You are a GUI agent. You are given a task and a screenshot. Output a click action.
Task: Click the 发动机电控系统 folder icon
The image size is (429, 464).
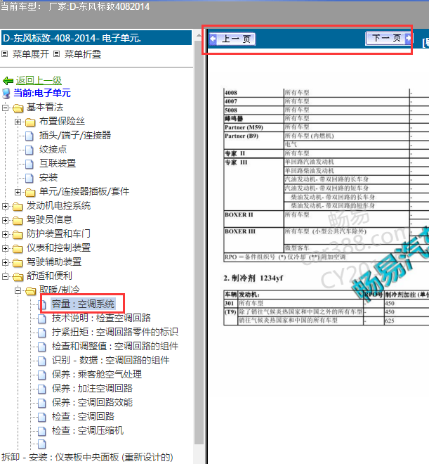pos(18,206)
